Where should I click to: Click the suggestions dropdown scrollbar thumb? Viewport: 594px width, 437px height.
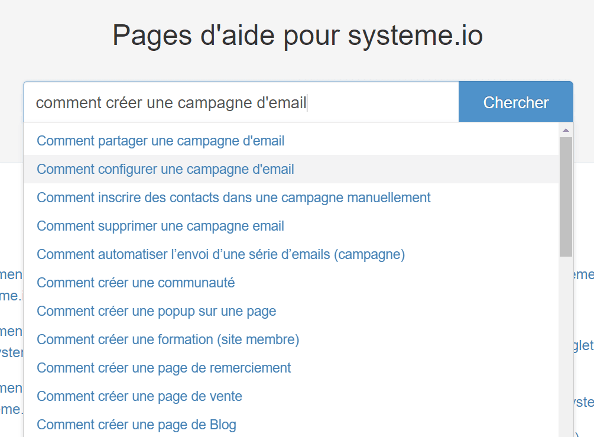pyautogui.click(x=566, y=197)
